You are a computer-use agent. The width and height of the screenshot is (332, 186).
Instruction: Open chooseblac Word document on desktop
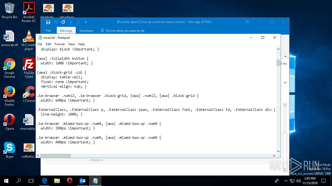click(28, 122)
